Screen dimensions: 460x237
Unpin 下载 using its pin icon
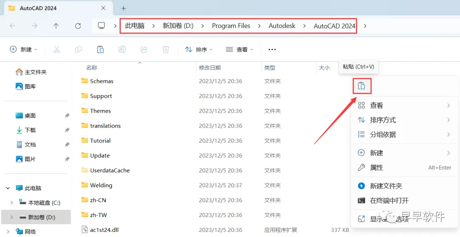67,130
